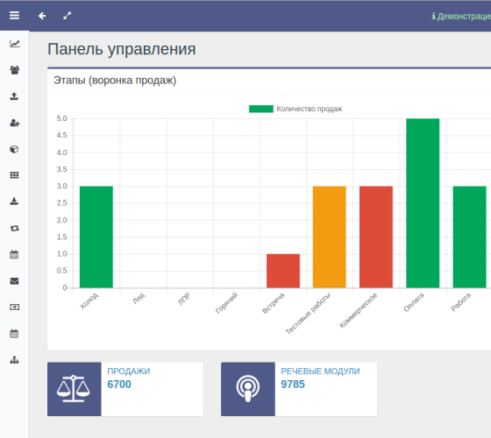Screen dimensions: 491x438
Task: Open the money banknote sidebar icon
Action: point(14,307)
